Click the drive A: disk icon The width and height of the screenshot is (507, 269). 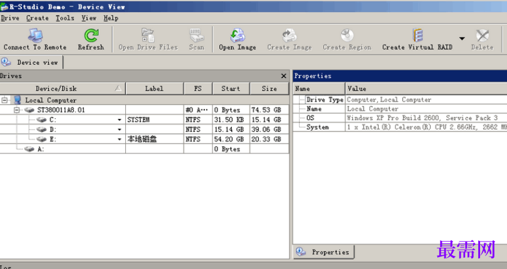tap(29, 149)
